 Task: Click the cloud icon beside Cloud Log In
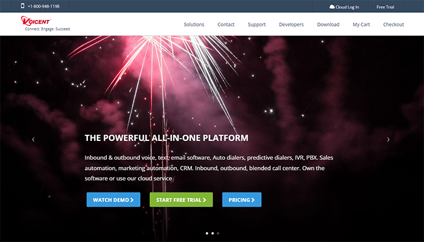pyautogui.click(x=332, y=7)
